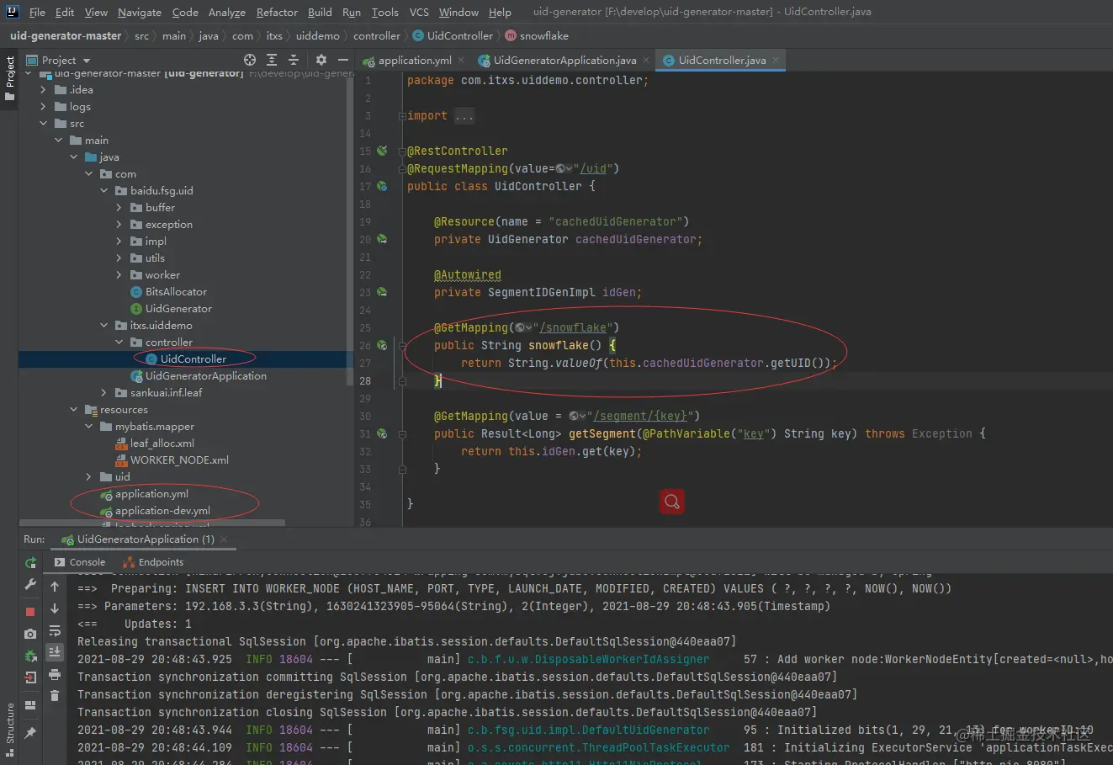Click gutter icon beside line 17
1113x765 pixels.
point(382,186)
